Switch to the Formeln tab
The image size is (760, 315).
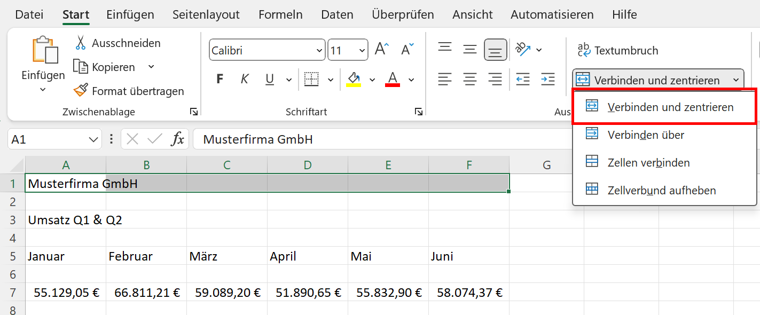click(280, 14)
